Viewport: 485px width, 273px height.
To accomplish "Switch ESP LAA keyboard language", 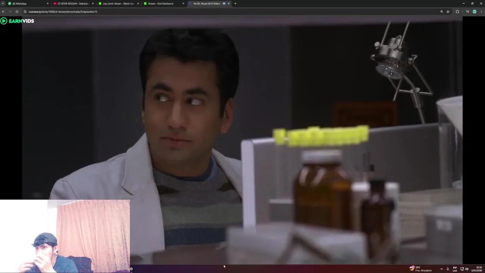I will pyautogui.click(x=455, y=269).
